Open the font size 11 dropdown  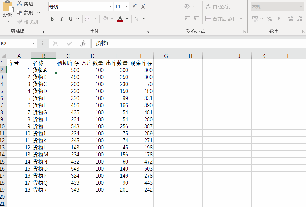tap(126, 7)
